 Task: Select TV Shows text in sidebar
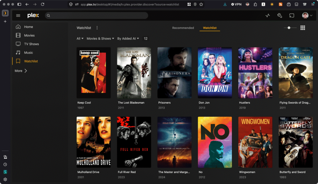click(x=31, y=44)
